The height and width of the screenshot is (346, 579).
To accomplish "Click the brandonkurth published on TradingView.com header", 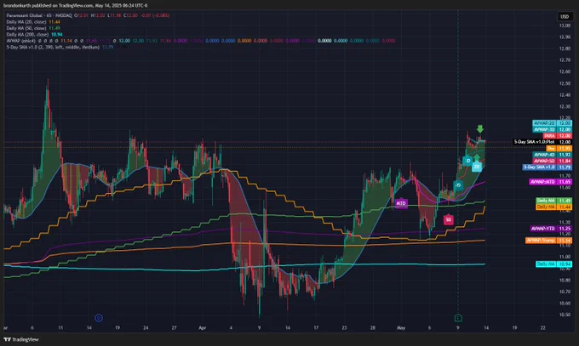I will click(75, 6).
